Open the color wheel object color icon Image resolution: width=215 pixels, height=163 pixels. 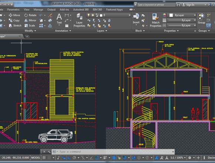click(165, 15)
